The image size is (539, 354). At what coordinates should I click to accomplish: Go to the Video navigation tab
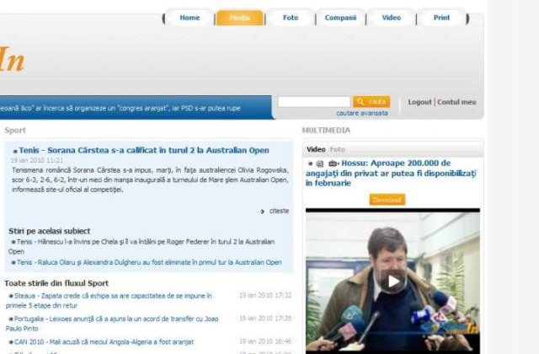pos(391,18)
